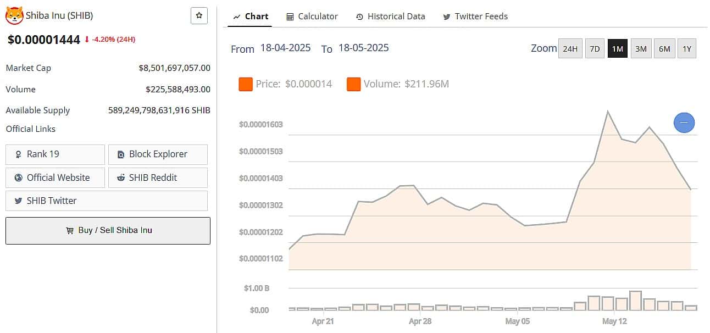Toggle the star favorite button
The height and width of the screenshot is (333, 710).
[198, 15]
